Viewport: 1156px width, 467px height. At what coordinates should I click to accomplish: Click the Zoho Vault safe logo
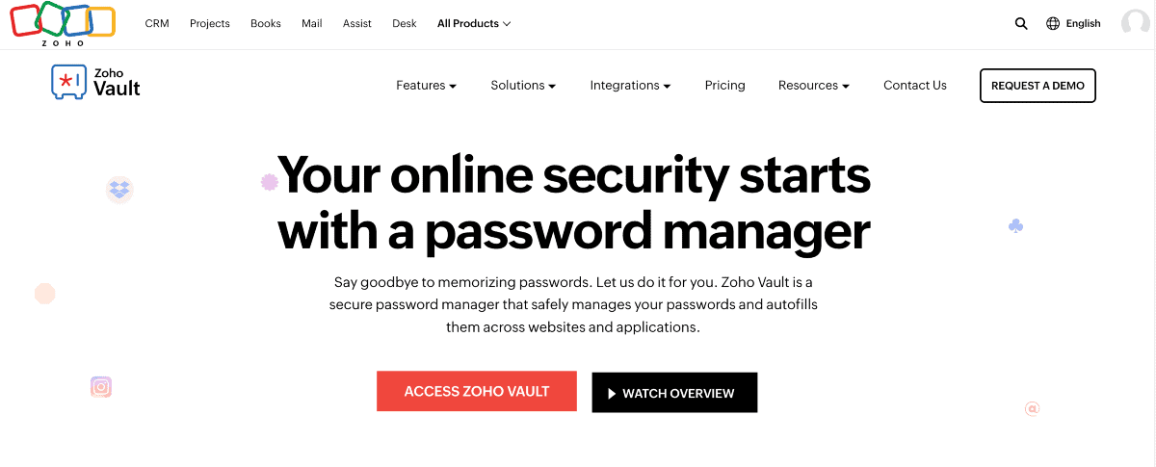click(66, 83)
